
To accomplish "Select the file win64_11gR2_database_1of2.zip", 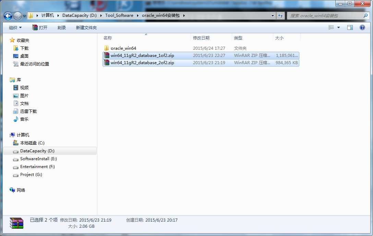I will pos(142,56).
